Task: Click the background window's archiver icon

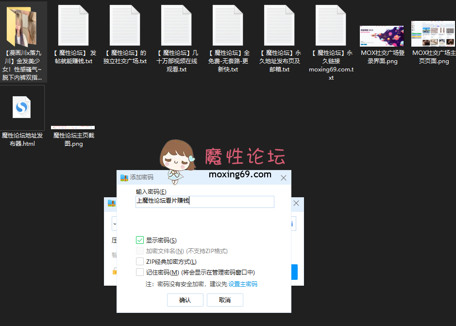Action: (112, 203)
